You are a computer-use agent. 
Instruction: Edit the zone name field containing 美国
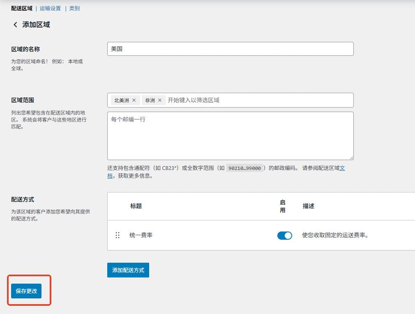pos(230,48)
